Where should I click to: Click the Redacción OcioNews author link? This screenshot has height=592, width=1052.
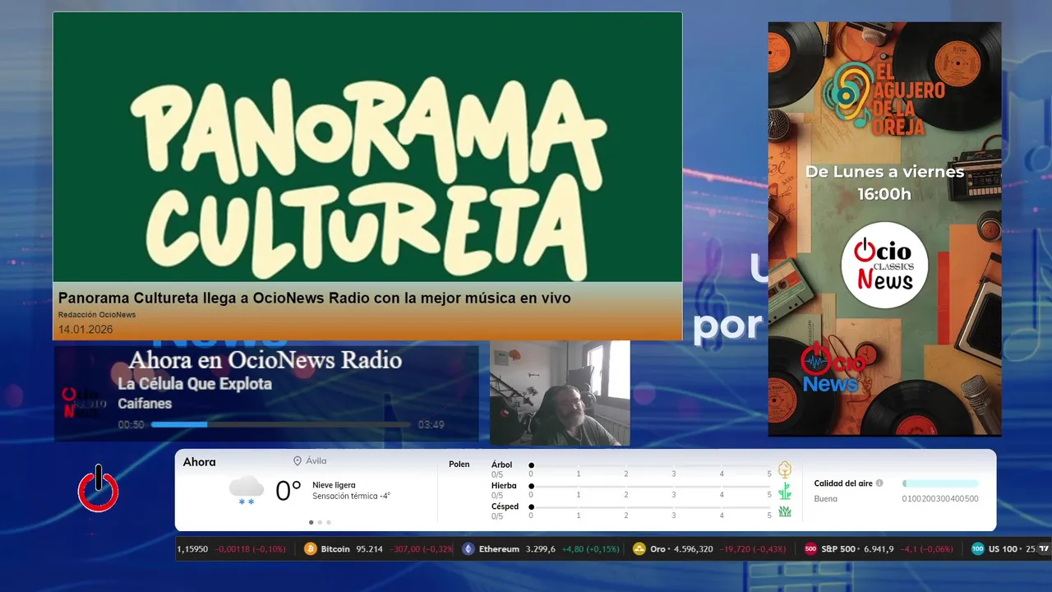97,315
